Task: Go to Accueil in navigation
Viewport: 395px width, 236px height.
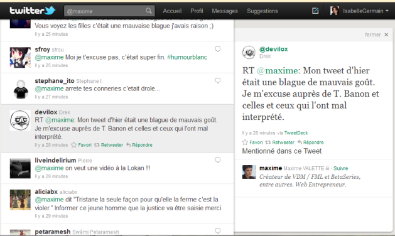Action: 172,11
